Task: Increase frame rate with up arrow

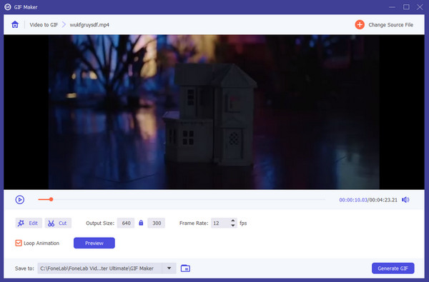Action: coord(233,221)
